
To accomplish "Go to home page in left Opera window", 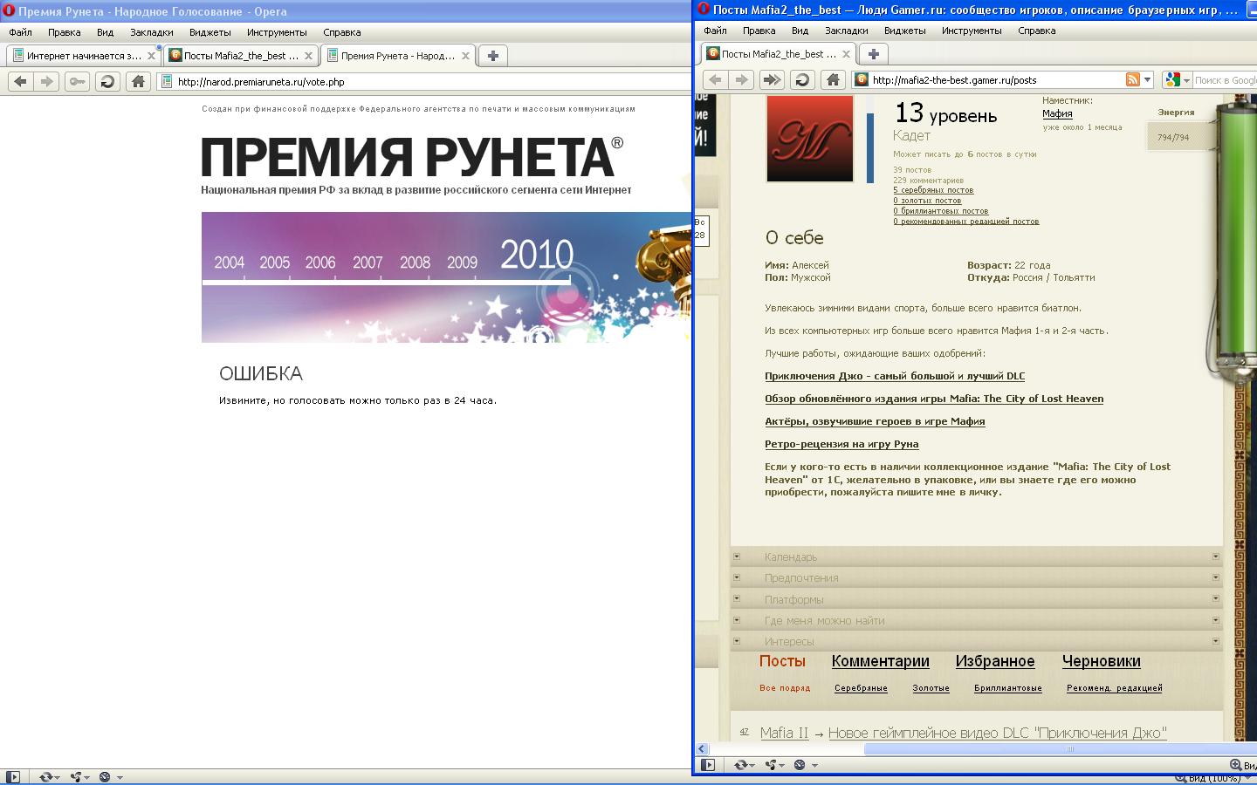I will (x=138, y=81).
